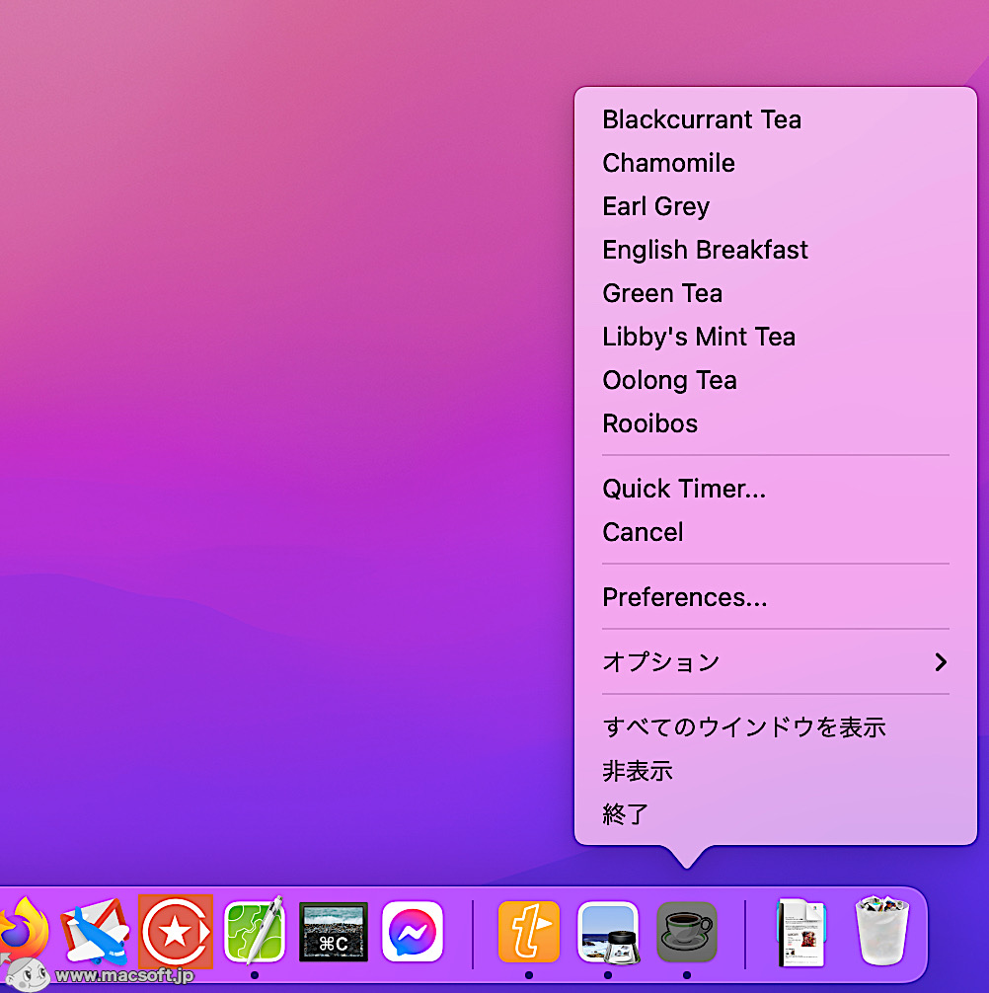Choose すべてのウインドウを表示

pos(776,727)
